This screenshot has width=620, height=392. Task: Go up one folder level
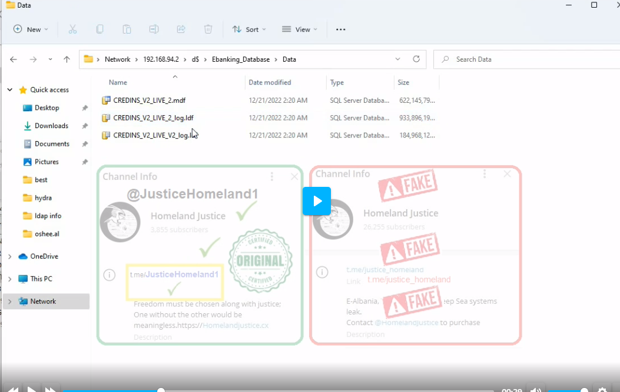coord(67,59)
